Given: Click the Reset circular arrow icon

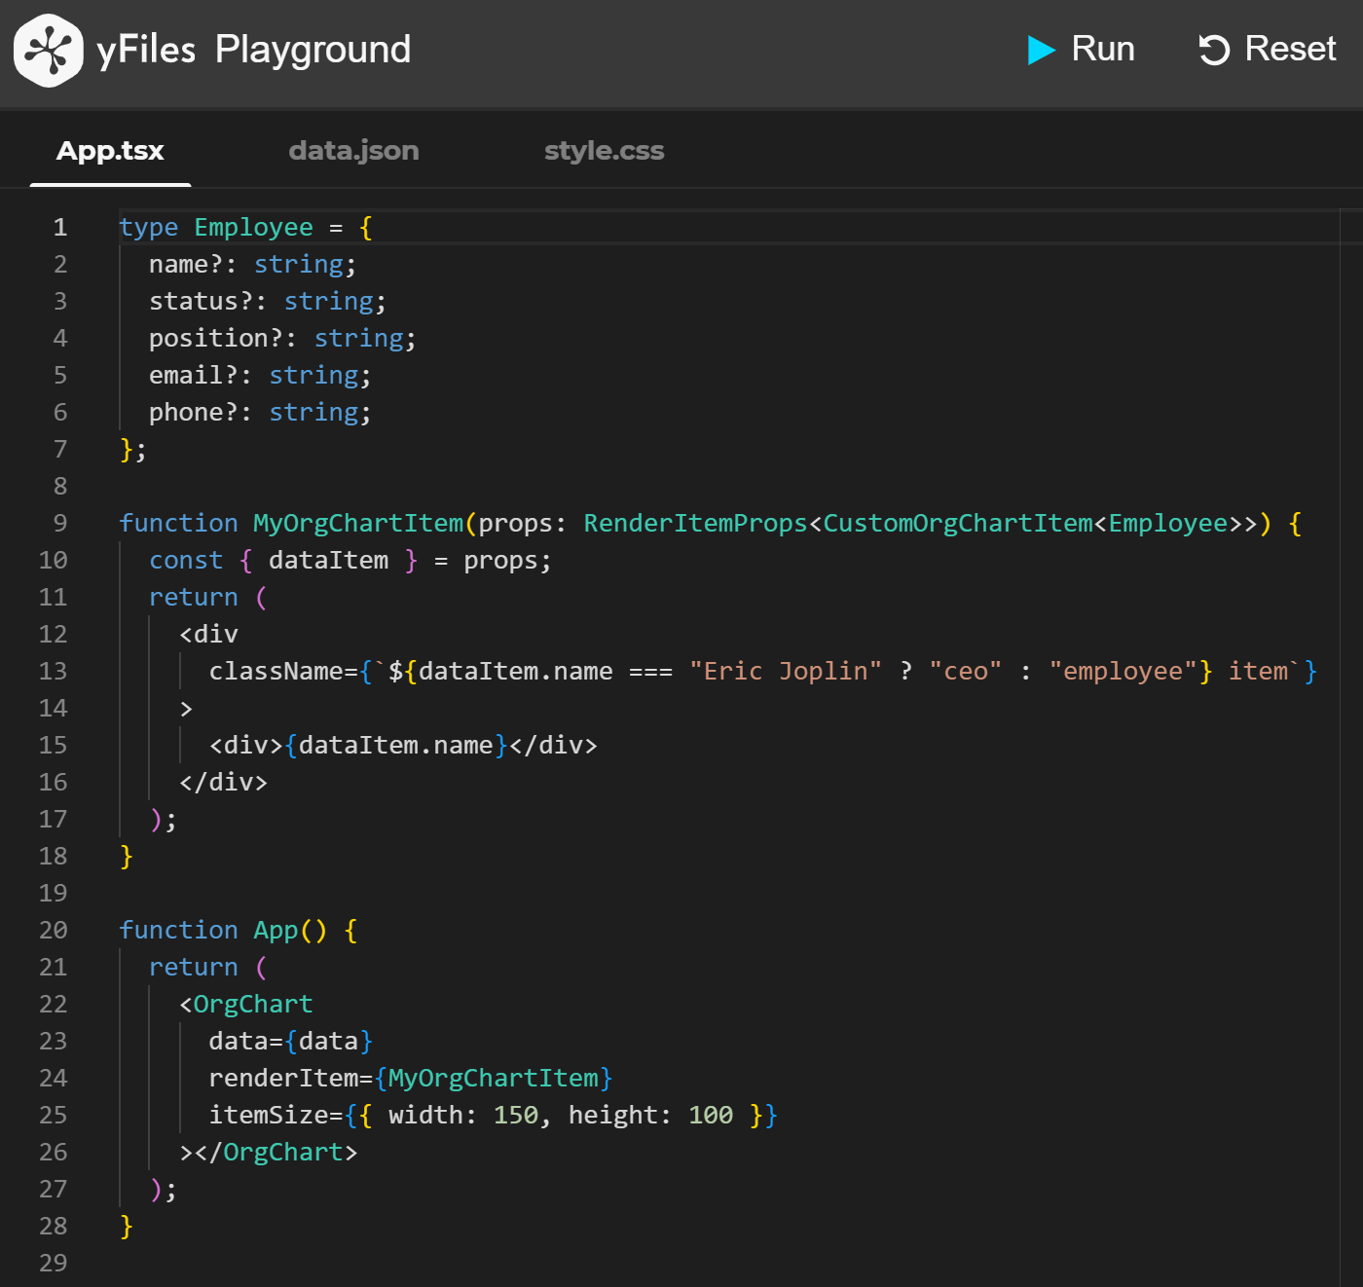Looking at the screenshot, I should click(1214, 50).
